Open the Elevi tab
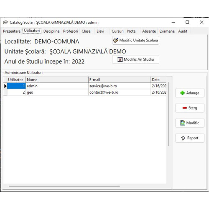The width and height of the screenshot is (209, 209). click(x=100, y=31)
